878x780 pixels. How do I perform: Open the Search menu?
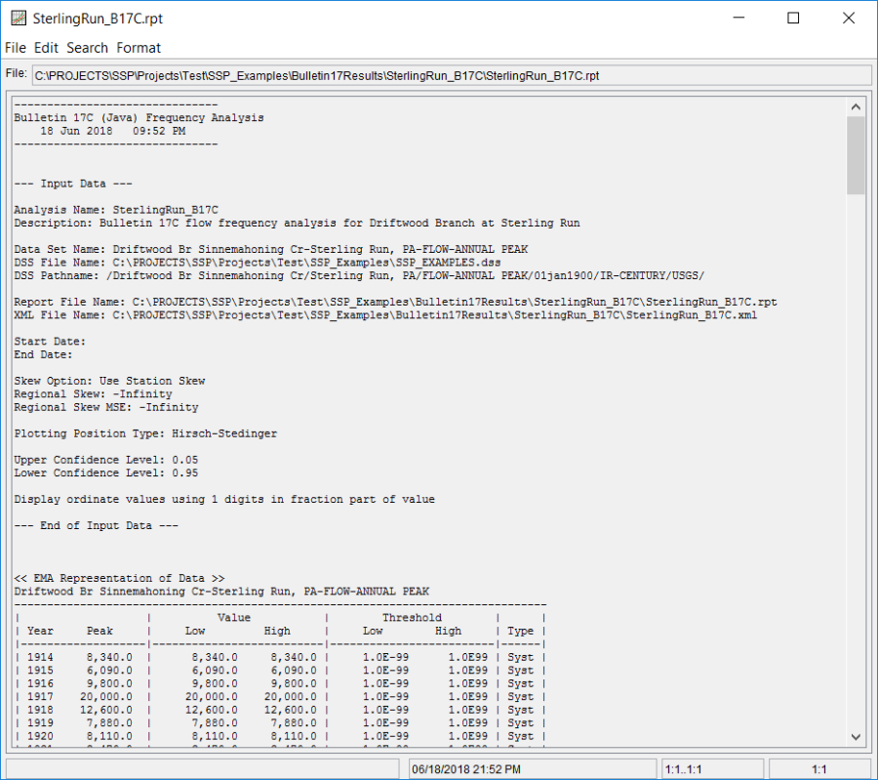pos(88,48)
